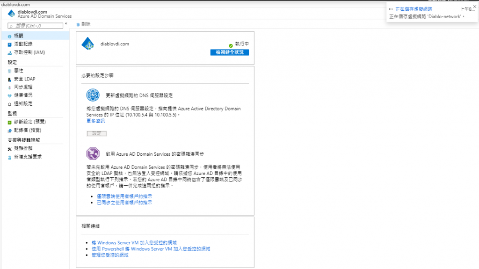This screenshot has width=479, height=269.
Task: Click the 安全 LDAP lock icon
Action: (9, 79)
